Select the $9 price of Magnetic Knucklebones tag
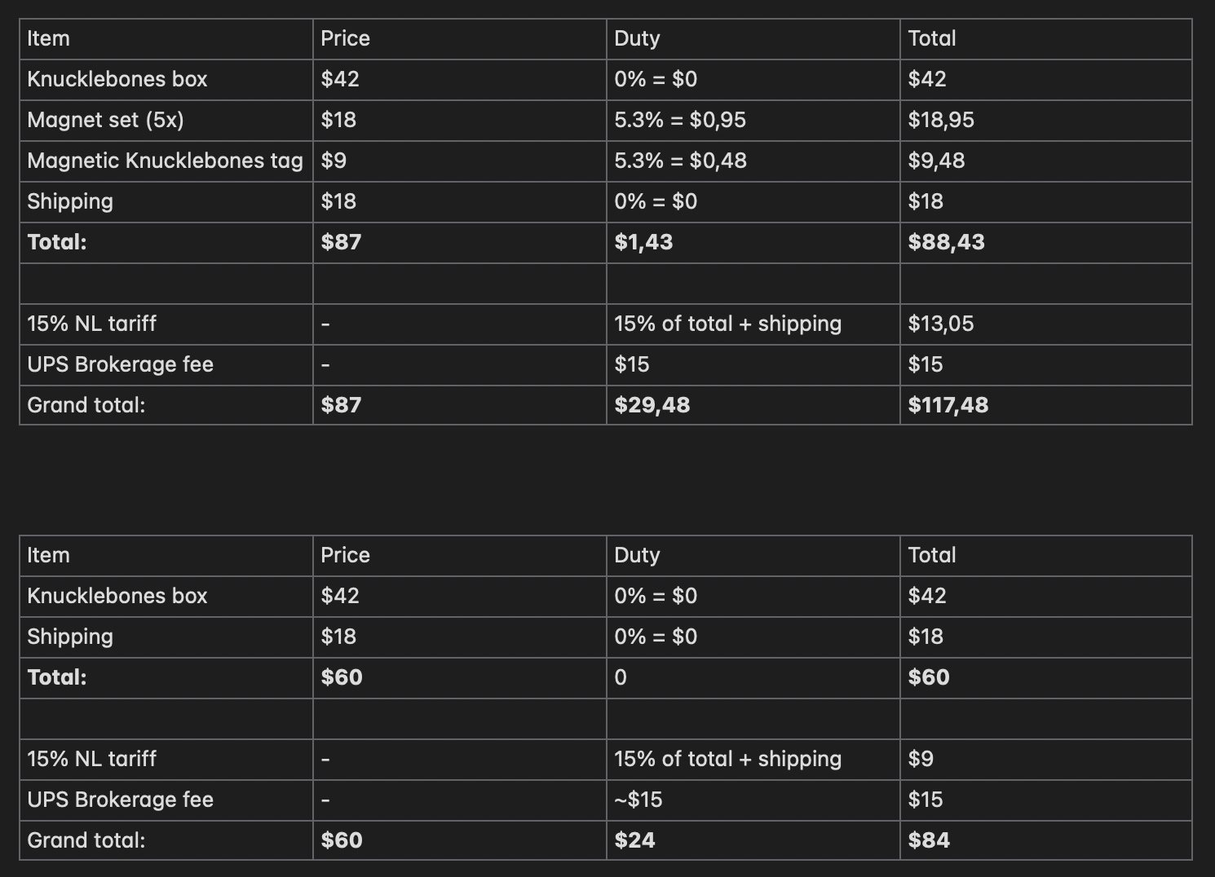Viewport: 1215px width, 877px height. coord(334,161)
